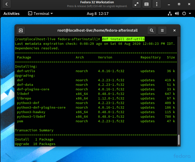
Task: Click the Package column header
Action: [24, 57]
